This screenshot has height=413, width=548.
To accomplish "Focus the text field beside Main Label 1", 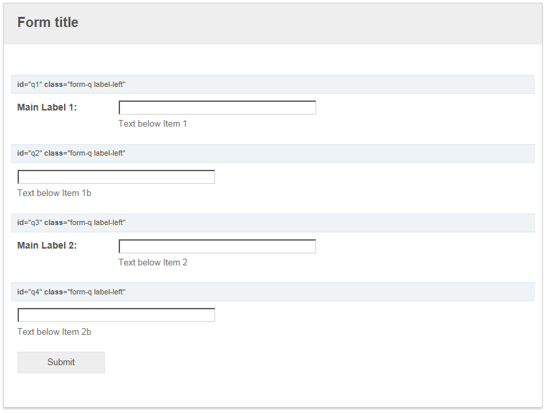I will coord(217,108).
